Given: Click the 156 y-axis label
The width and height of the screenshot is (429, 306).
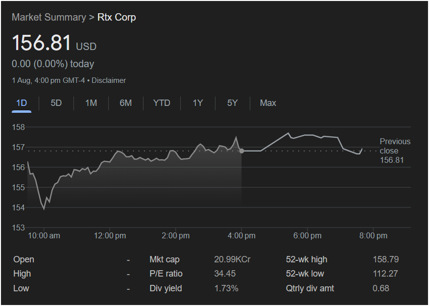Looking at the screenshot, I should point(18,167).
